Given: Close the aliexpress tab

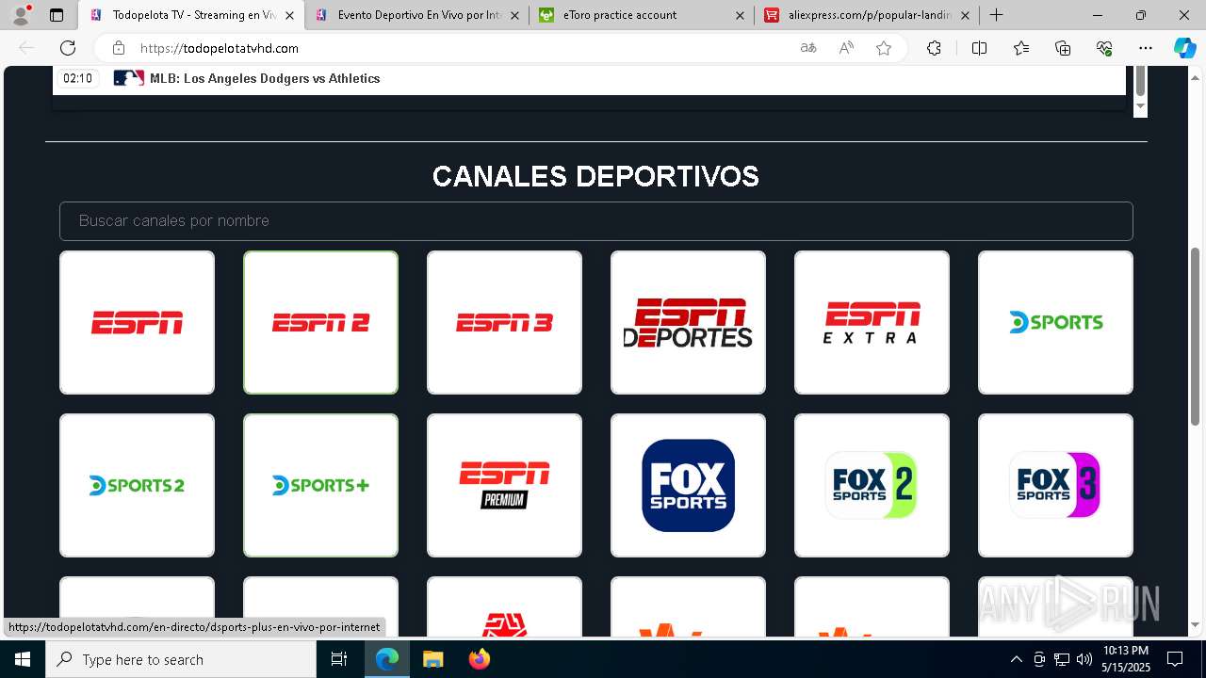Looking at the screenshot, I should 965,15.
